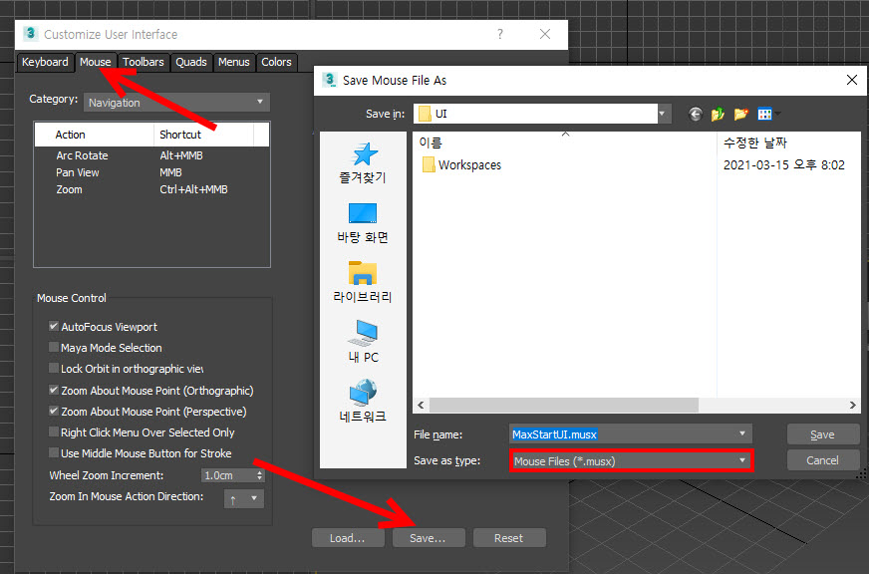Open 라이브러리 libraries in places bar

pos(363,282)
